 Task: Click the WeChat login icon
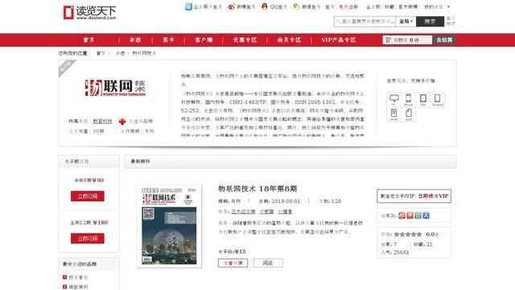pyautogui.click(x=296, y=6)
